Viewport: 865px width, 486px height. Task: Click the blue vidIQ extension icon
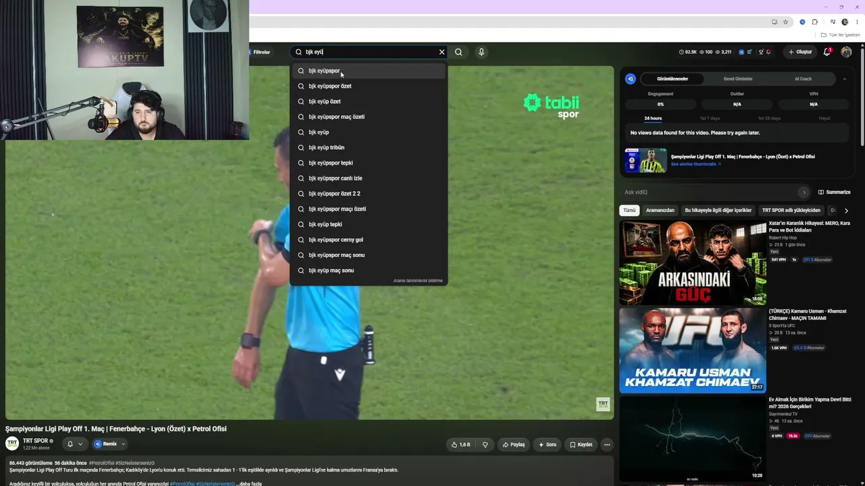click(x=802, y=22)
